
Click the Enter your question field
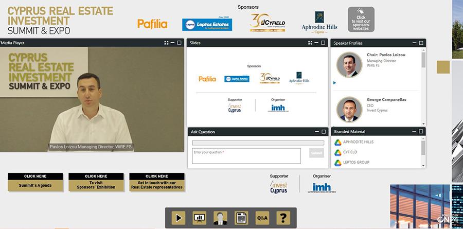[x=246, y=156]
